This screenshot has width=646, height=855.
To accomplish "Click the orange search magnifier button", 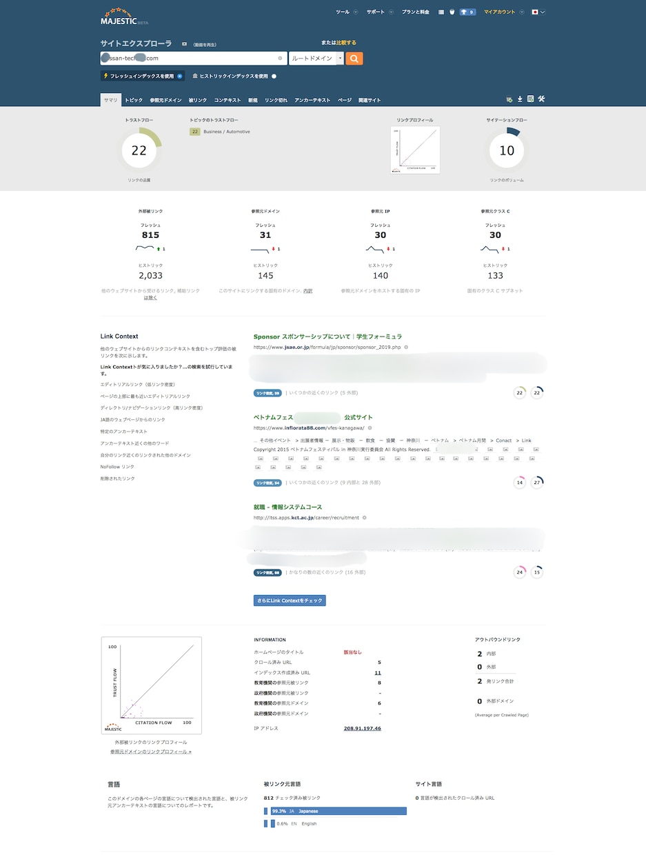I will (x=354, y=59).
